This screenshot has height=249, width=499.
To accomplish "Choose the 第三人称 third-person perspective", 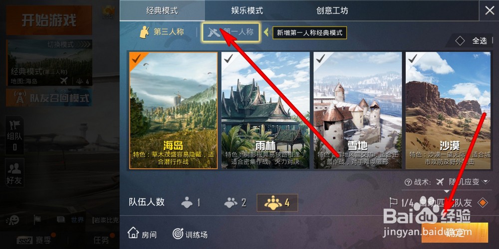I will (162, 32).
